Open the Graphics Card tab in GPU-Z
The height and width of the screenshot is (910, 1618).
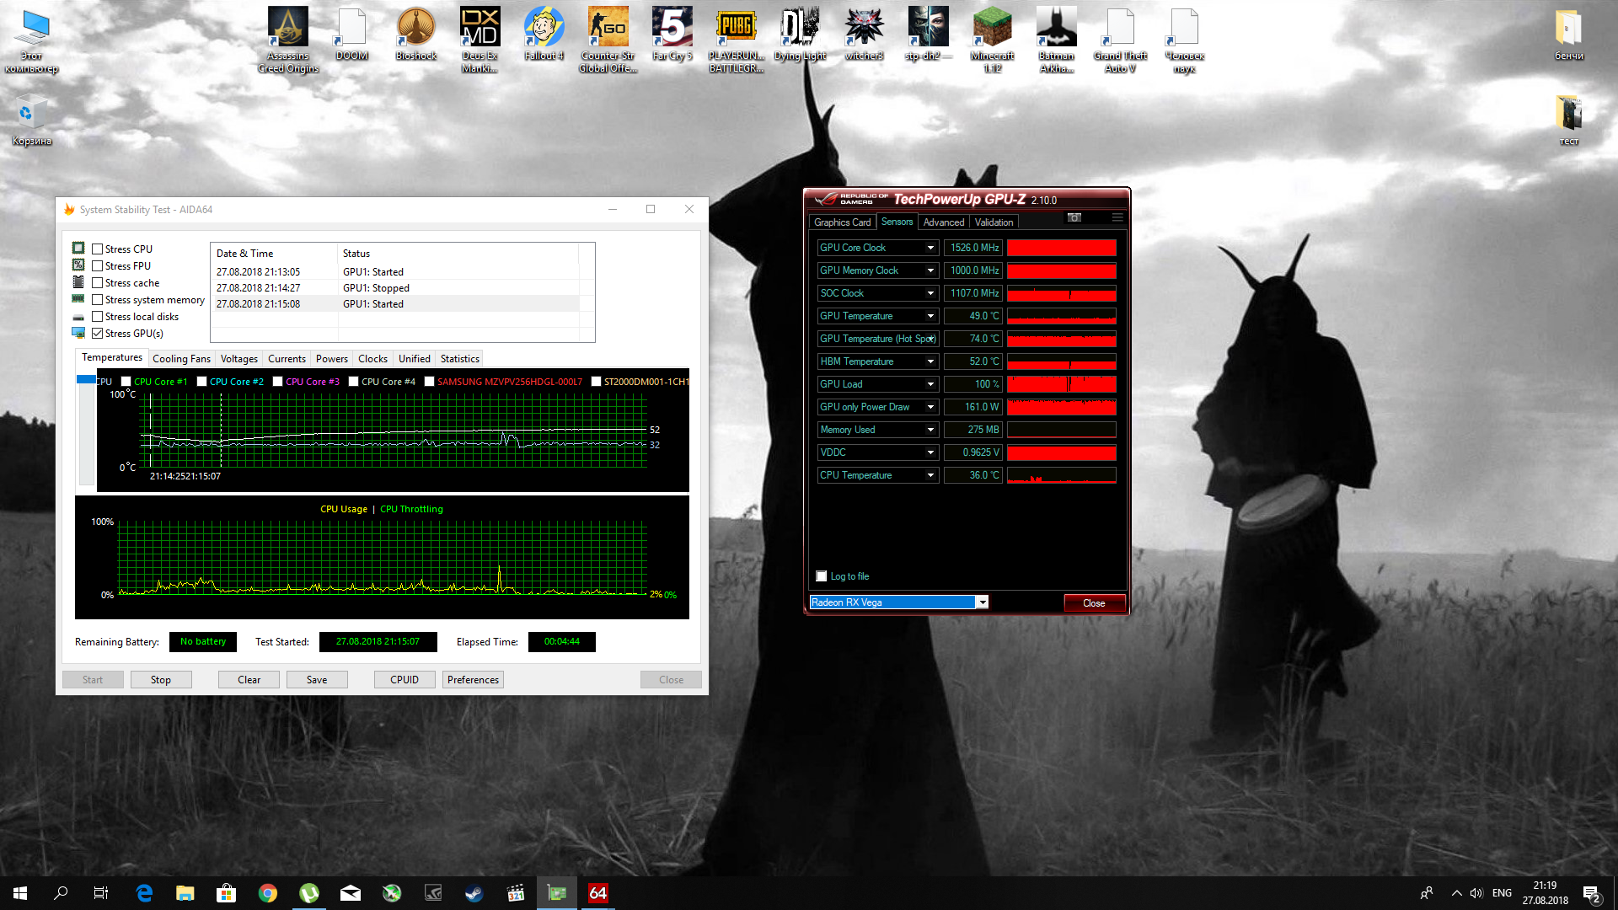(x=842, y=222)
